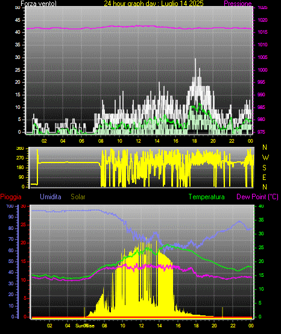
Task: Click the 'W' wind direction letter
Action: coord(265,158)
